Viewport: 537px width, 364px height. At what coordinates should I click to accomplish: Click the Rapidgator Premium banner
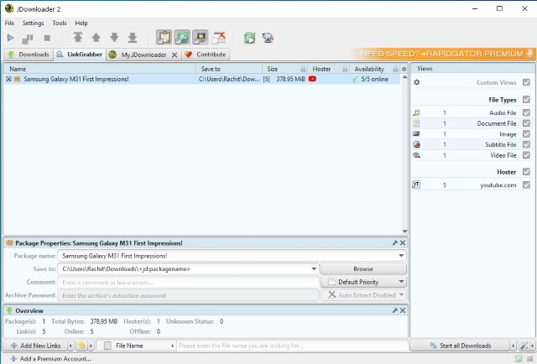pos(444,54)
